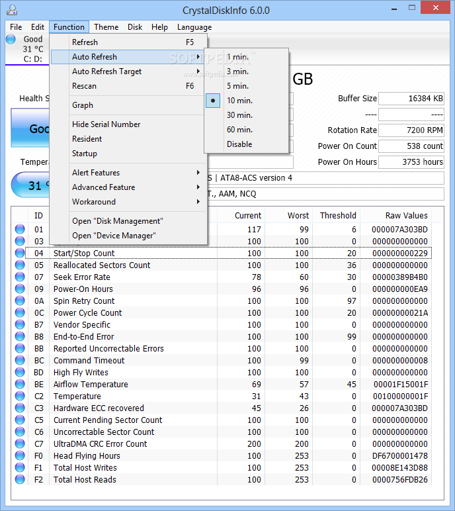455x511 pixels.
Task: Expand the Advanced Feature submenu
Action: (128, 187)
